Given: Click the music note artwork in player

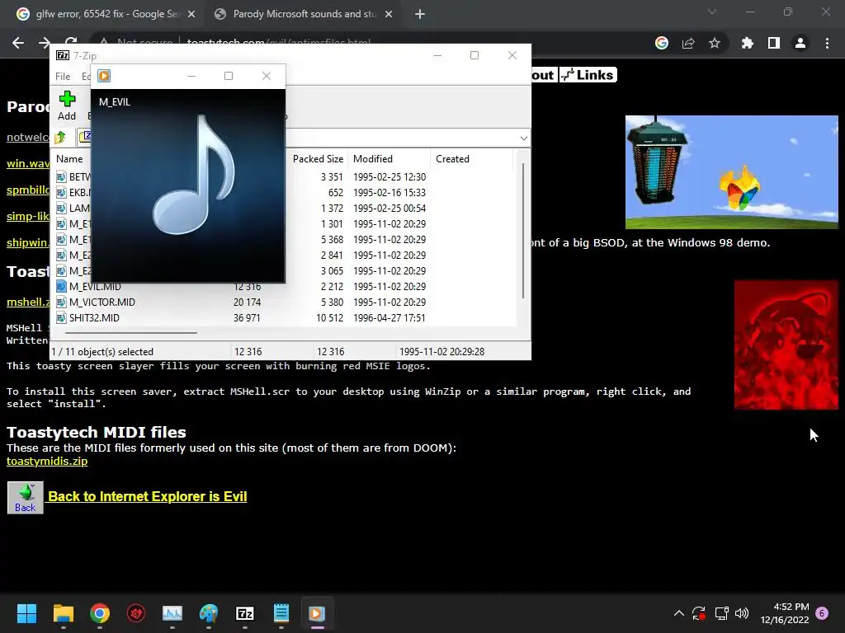Looking at the screenshot, I should [x=193, y=175].
